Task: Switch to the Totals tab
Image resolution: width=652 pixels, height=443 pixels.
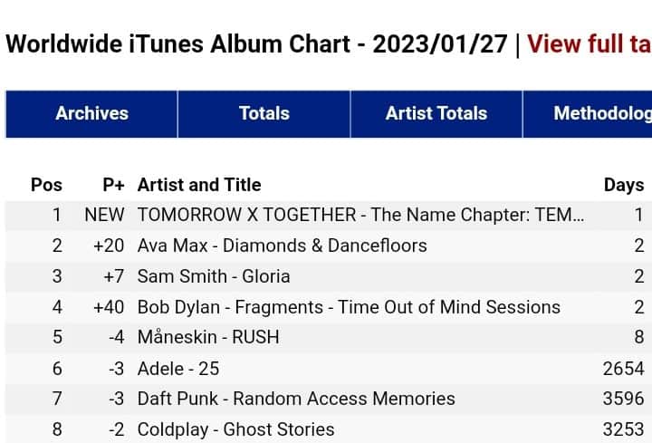Action: (264, 113)
